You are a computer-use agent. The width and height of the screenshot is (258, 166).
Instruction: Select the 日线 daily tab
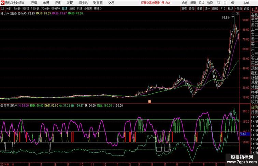pos(64,9)
